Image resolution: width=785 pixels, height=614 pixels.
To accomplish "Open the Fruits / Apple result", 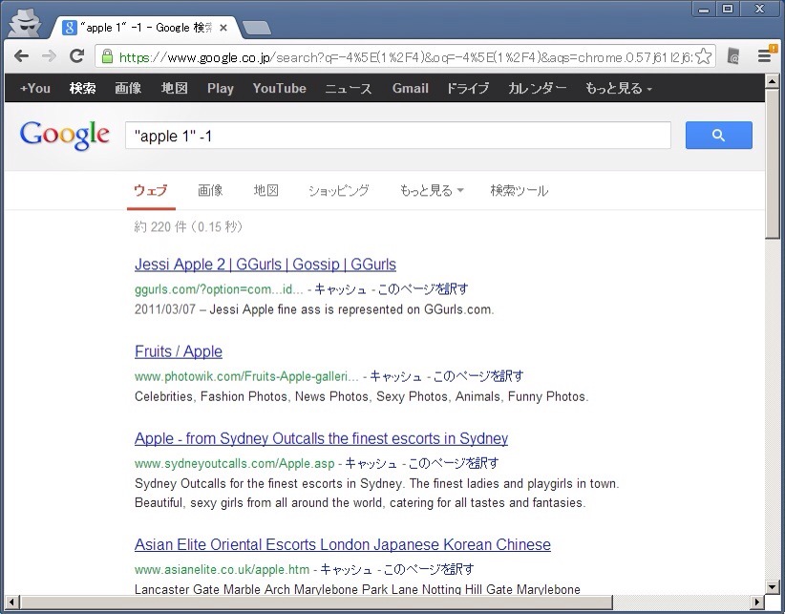I will pos(179,351).
